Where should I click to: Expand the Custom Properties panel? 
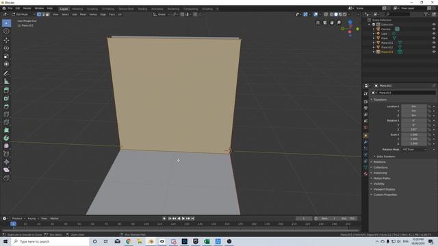[x=385, y=195]
